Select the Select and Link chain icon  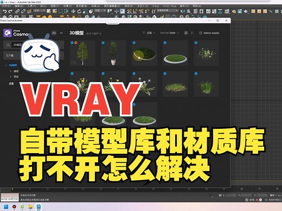click(17, 11)
